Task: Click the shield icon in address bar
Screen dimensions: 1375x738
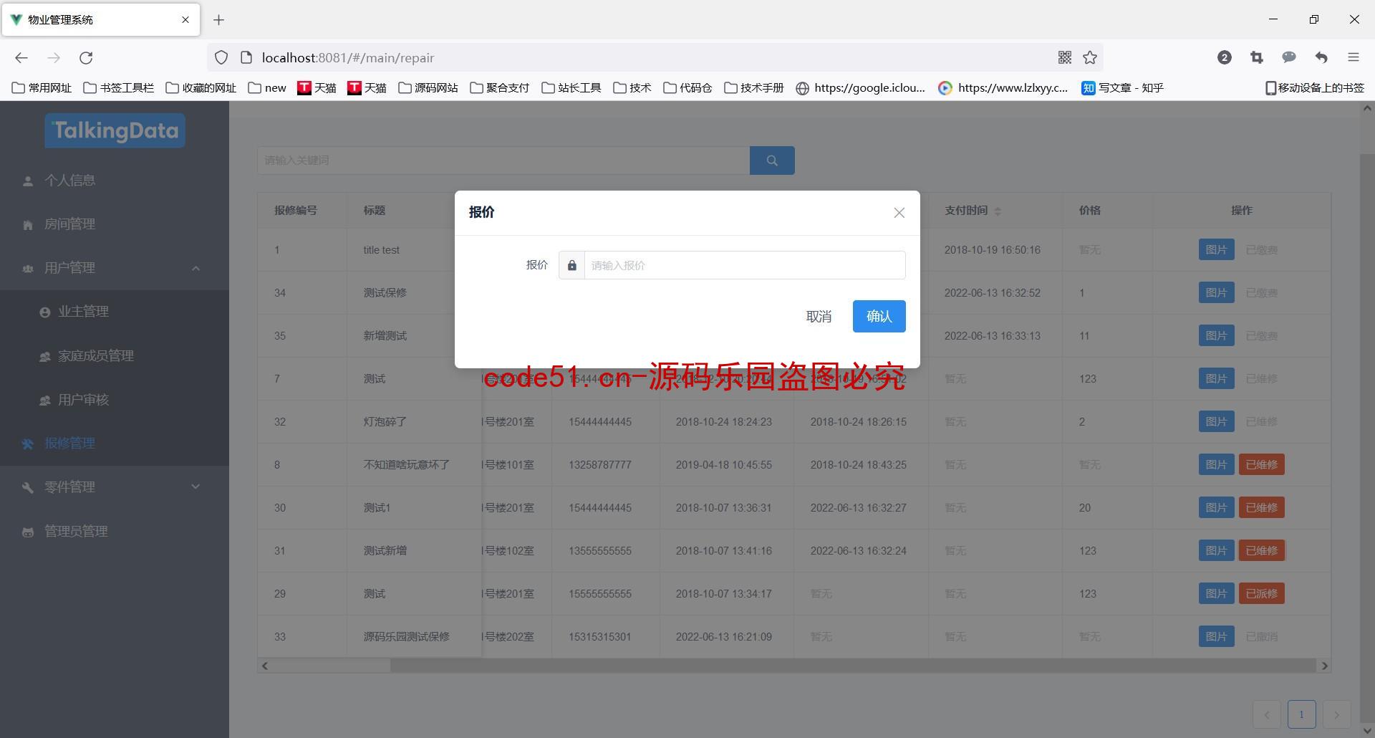Action: (x=221, y=58)
